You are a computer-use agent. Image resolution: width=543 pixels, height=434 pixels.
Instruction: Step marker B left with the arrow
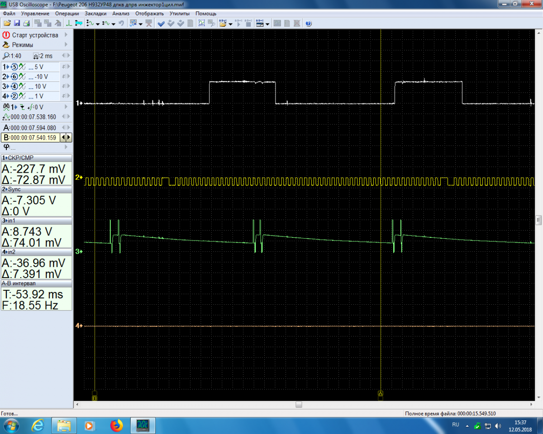click(x=63, y=137)
